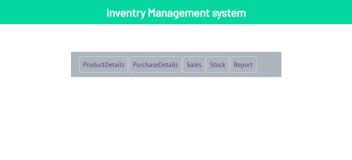Choose Report from the gray menu bar

243,65
